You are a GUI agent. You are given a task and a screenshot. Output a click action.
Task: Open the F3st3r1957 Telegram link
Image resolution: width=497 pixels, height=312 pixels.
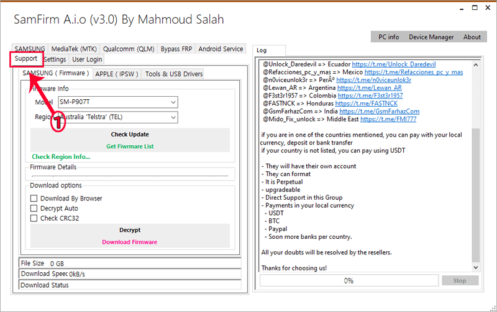pyautogui.click(x=370, y=96)
